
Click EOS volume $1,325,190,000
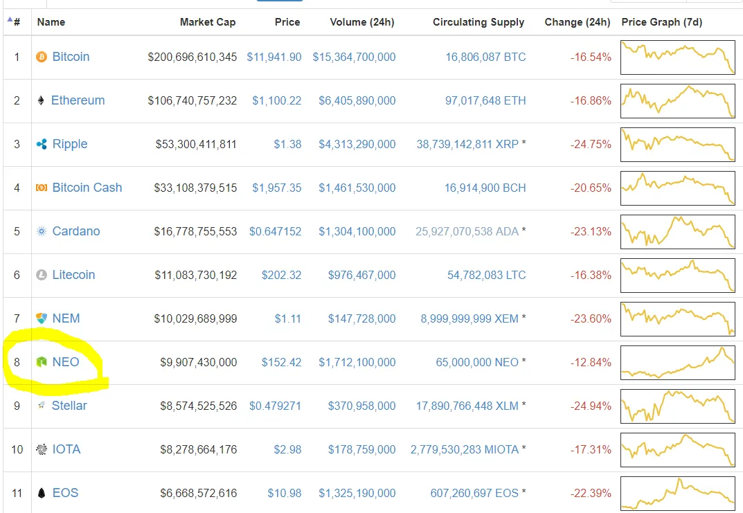pyautogui.click(x=357, y=493)
